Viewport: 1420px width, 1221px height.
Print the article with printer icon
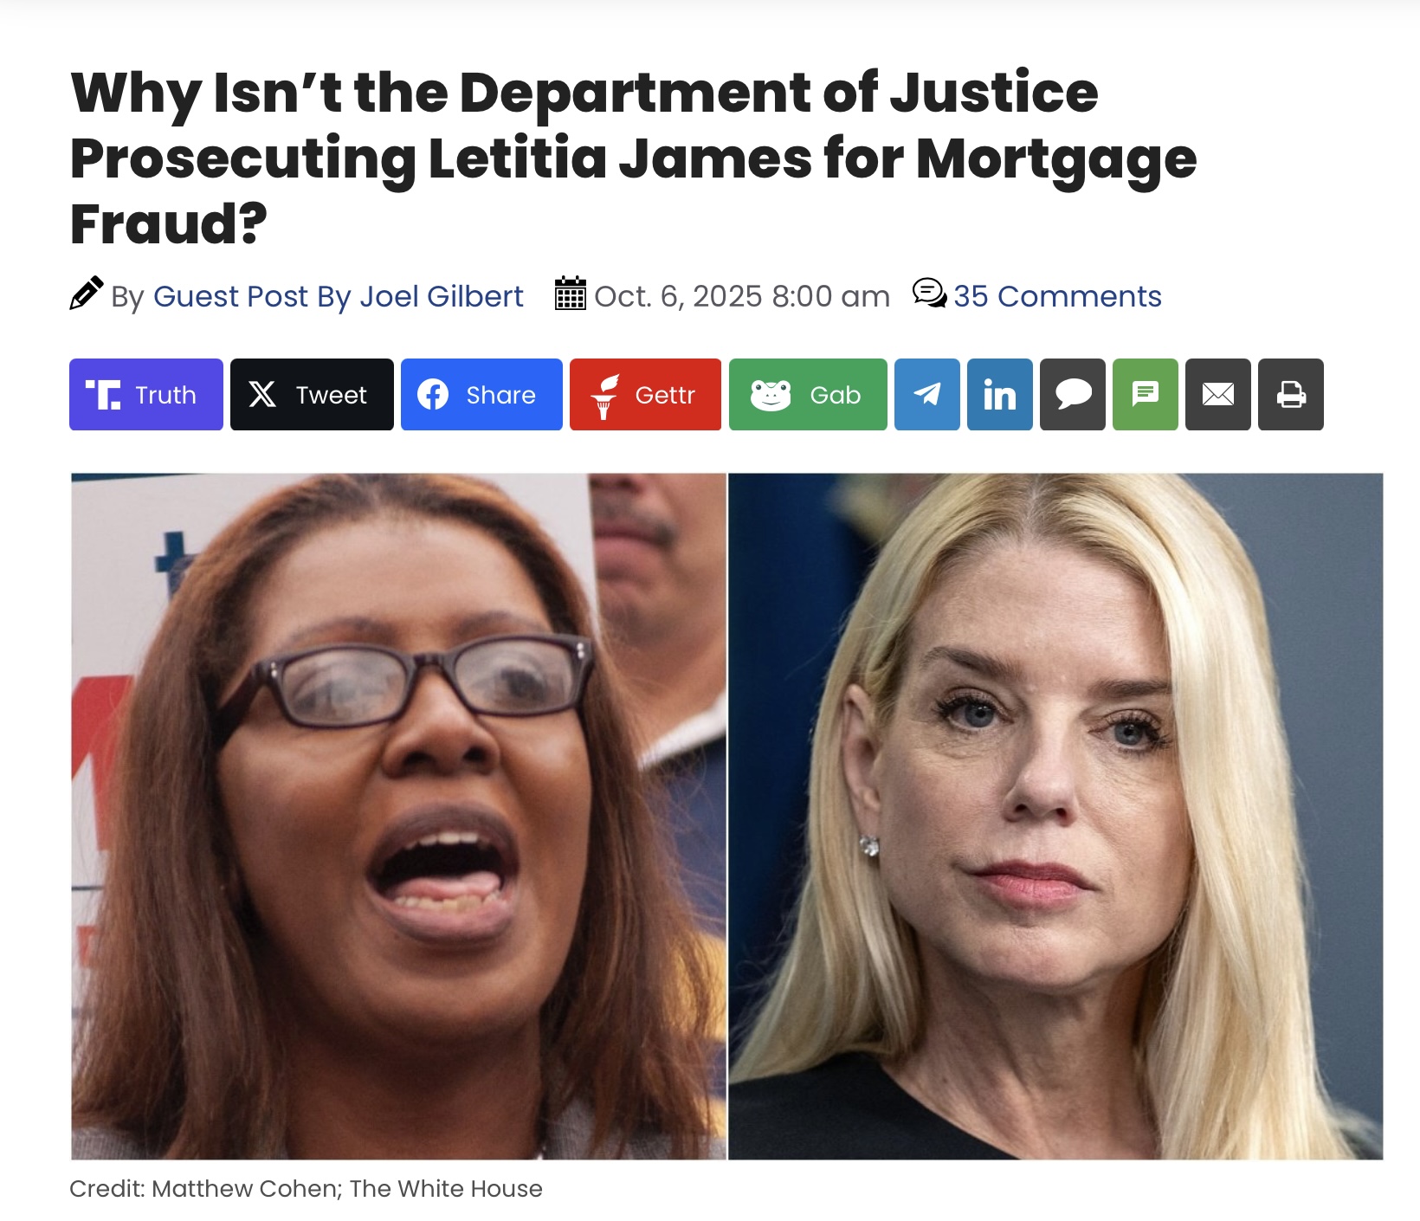tap(1291, 394)
